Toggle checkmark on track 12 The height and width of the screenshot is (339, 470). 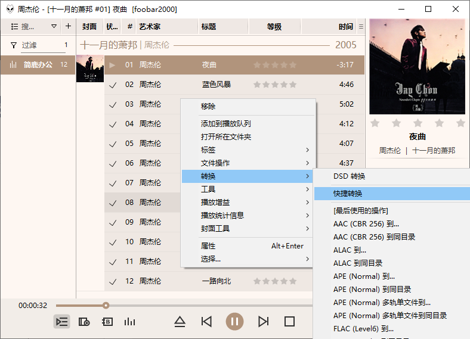click(x=113, y=282)
